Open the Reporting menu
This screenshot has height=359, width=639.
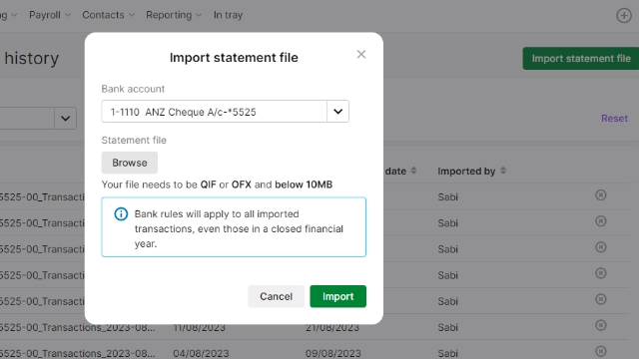click(174, 15)
